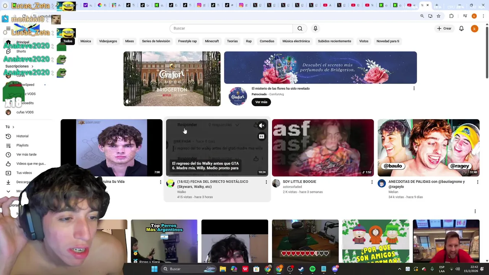
Task: Click the Buscar search input
Action: (231, 28)
